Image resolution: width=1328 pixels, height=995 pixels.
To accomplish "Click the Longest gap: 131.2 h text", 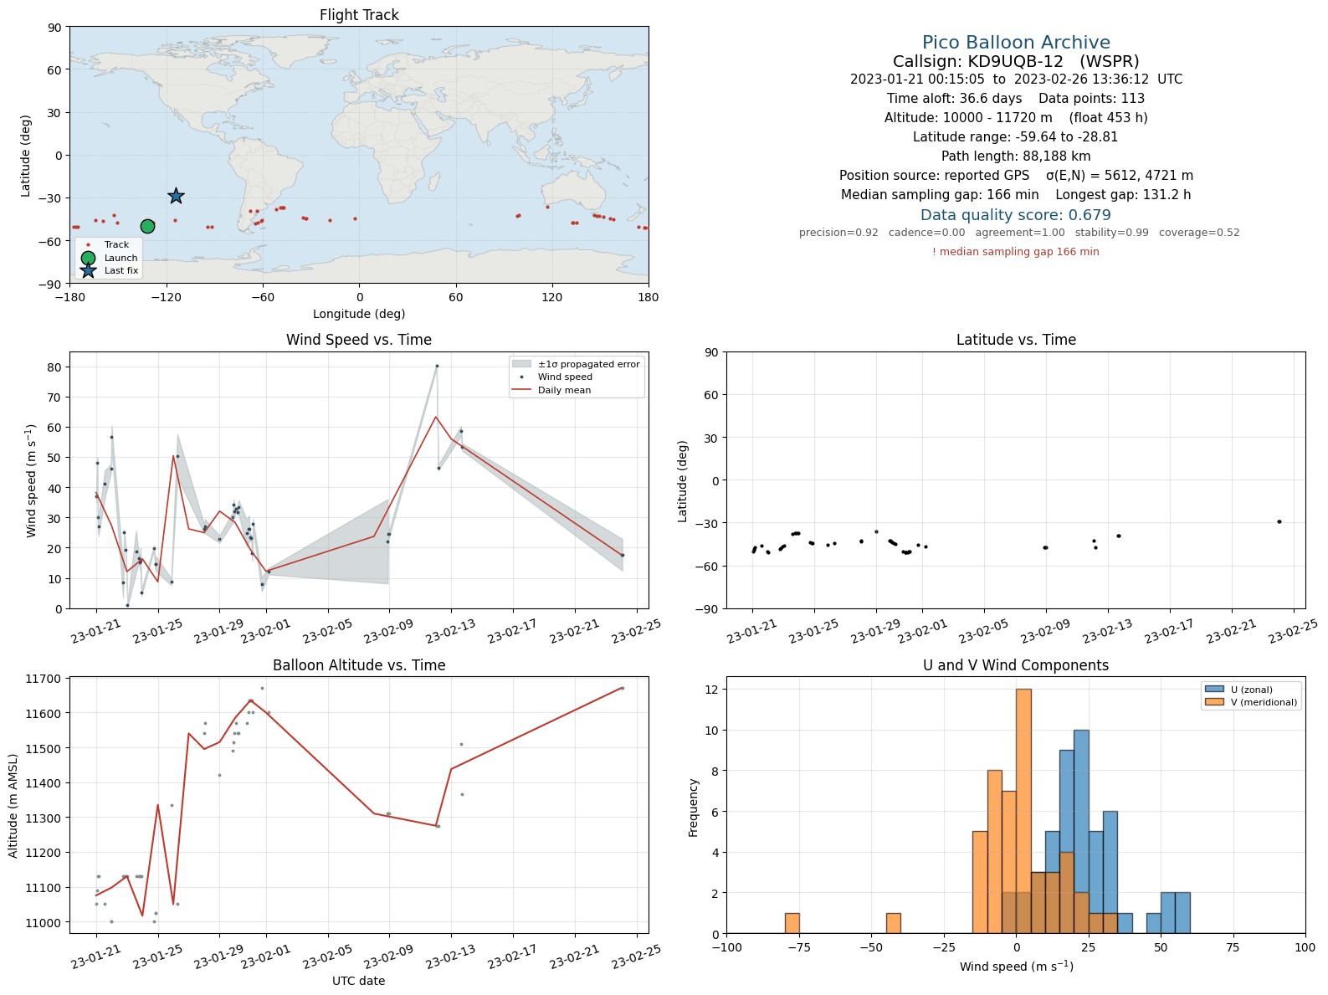I will (x=1123, y=195).
